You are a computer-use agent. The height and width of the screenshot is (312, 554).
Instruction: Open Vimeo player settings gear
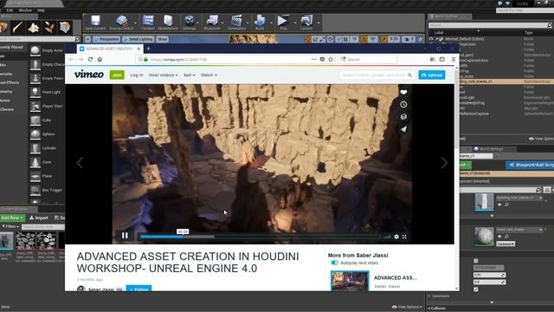click(396, 237)
